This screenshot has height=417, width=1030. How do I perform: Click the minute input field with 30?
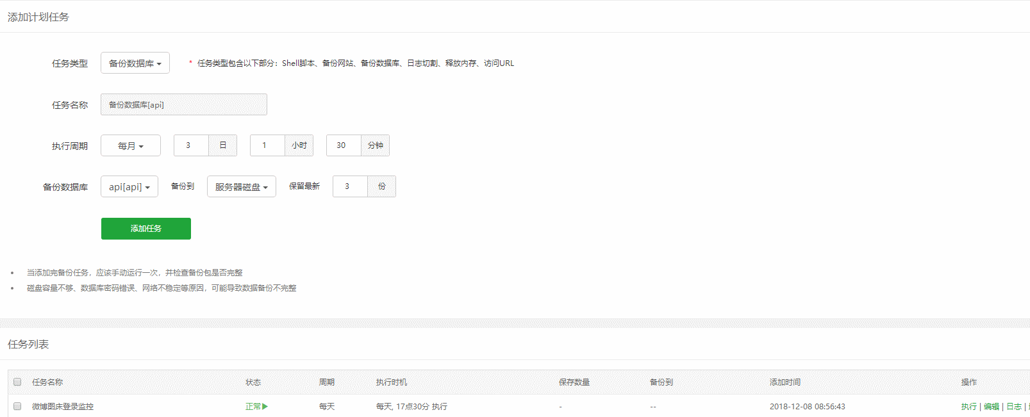point(344,145)
